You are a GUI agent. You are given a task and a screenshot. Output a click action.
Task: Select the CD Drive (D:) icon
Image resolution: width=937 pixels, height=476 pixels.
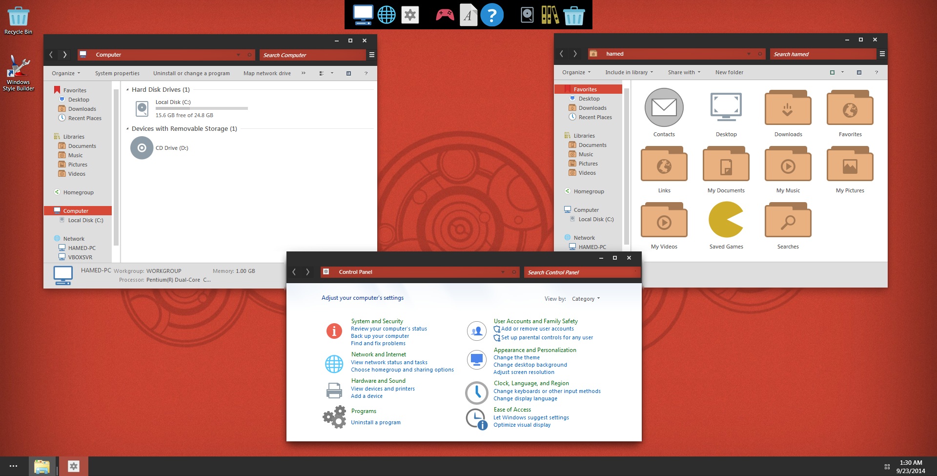pyautogui.click(x=142, y=148)
